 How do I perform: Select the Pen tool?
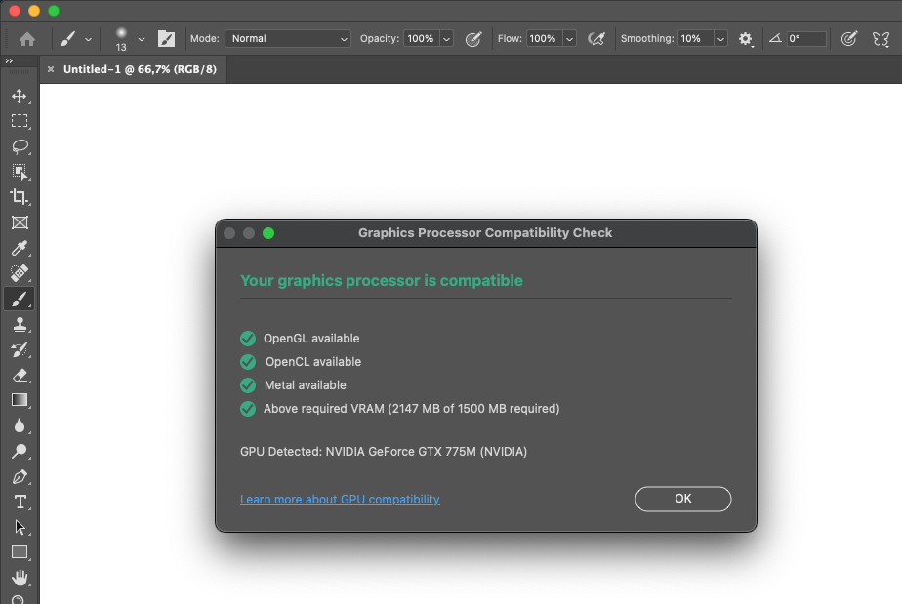click(20, 477)
